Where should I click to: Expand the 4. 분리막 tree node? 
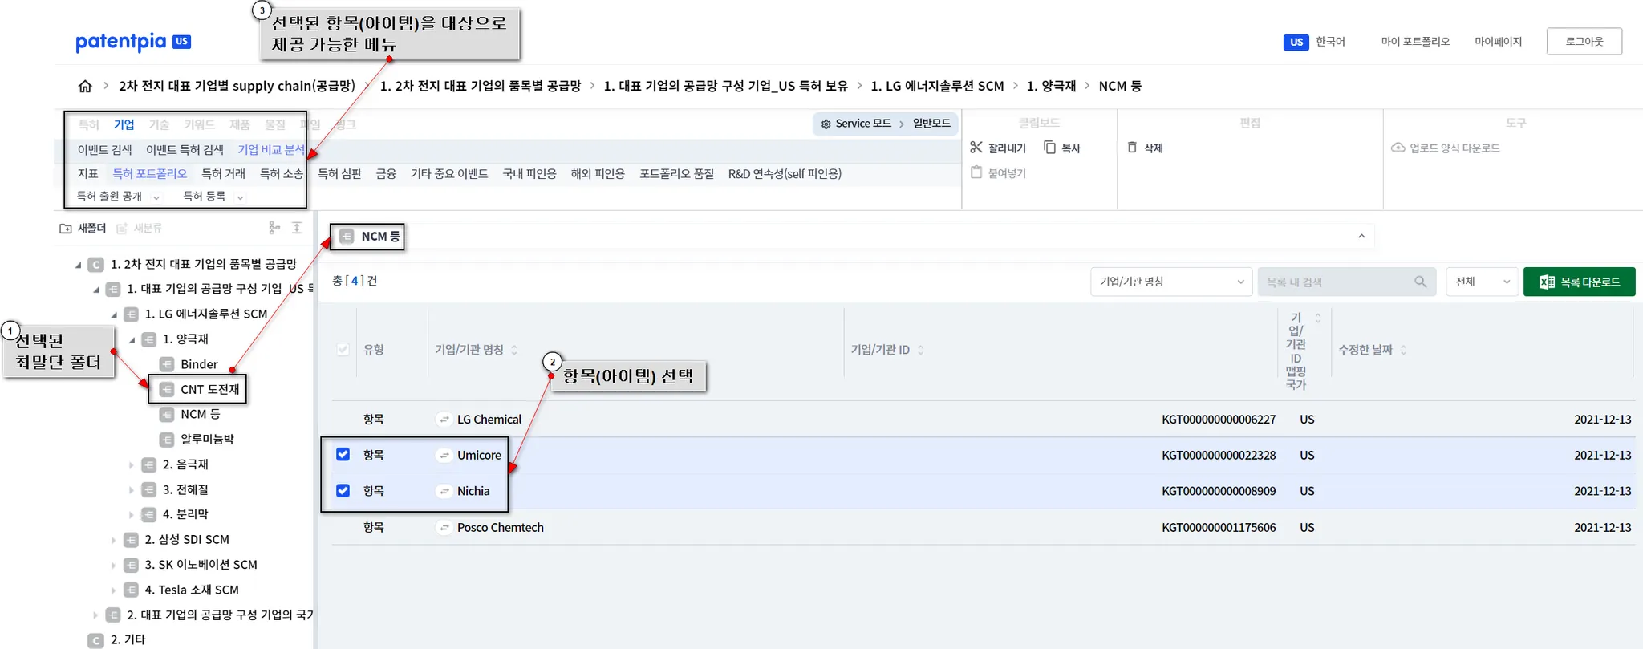[x=132, y=514]
